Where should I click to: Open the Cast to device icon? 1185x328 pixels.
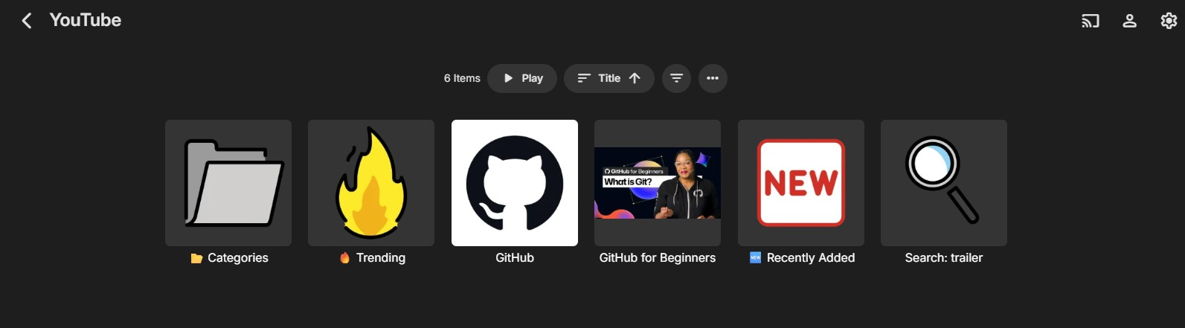click(1090, 21)
